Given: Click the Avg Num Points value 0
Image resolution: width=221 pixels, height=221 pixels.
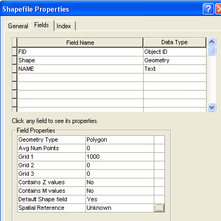Looking at the screenshot, I should coord(120,148).
